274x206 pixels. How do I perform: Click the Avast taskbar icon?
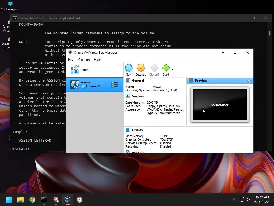56,200
